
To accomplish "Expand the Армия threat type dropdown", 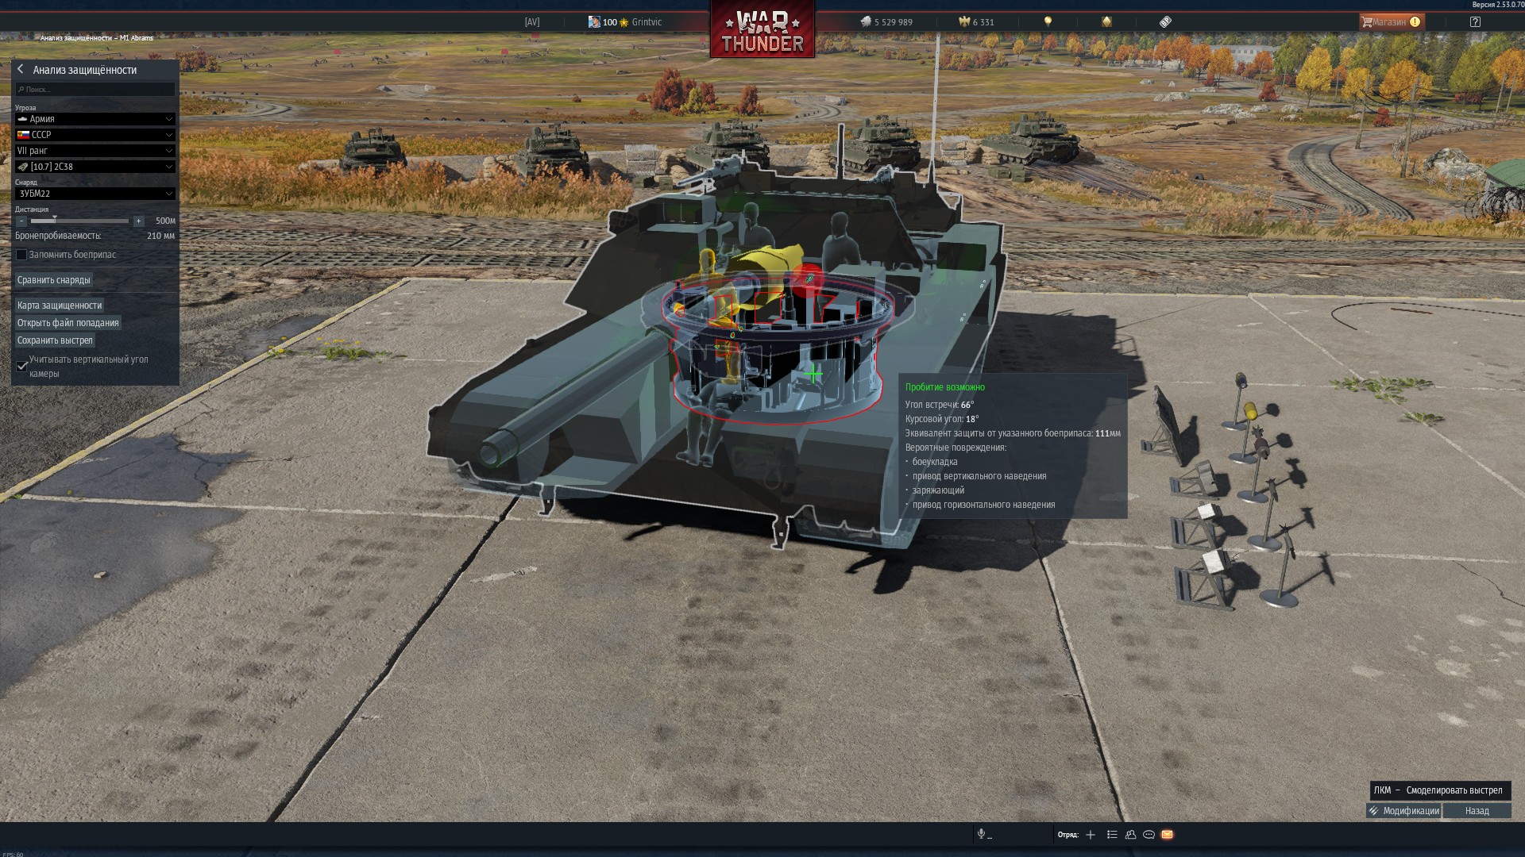I will (95, 119).
